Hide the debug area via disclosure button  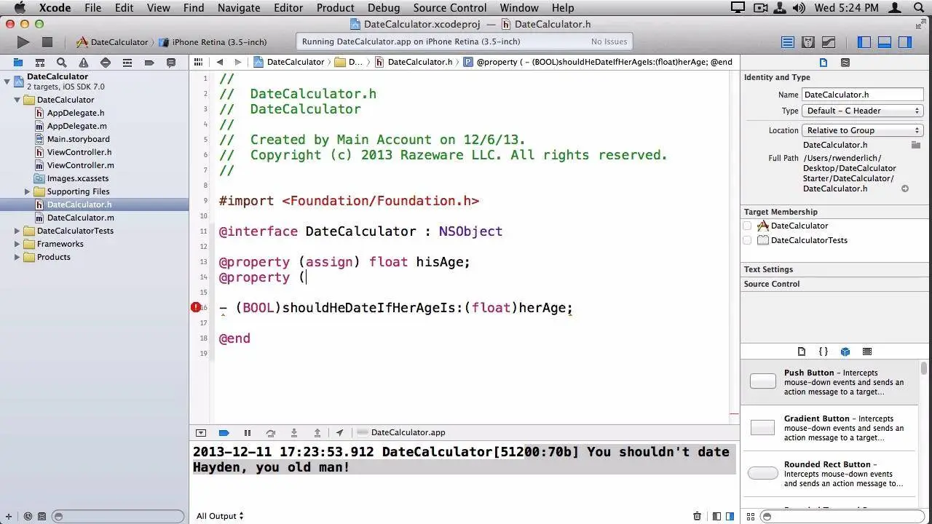click(201, 432)
